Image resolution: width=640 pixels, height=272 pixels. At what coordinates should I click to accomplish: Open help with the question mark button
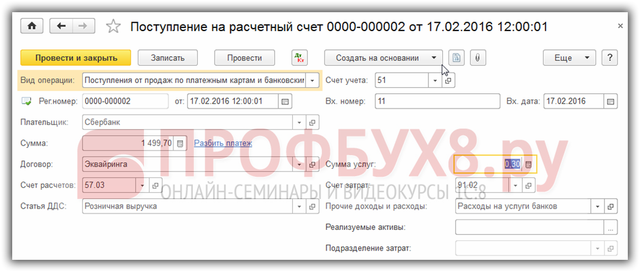coord(609,58)
